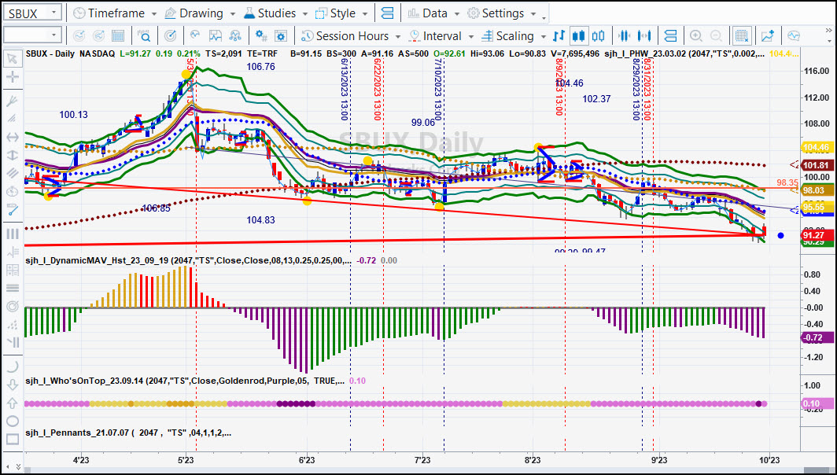Switch chart to OHLC bar style
837x475 pixels.
(x=559, y=35)
